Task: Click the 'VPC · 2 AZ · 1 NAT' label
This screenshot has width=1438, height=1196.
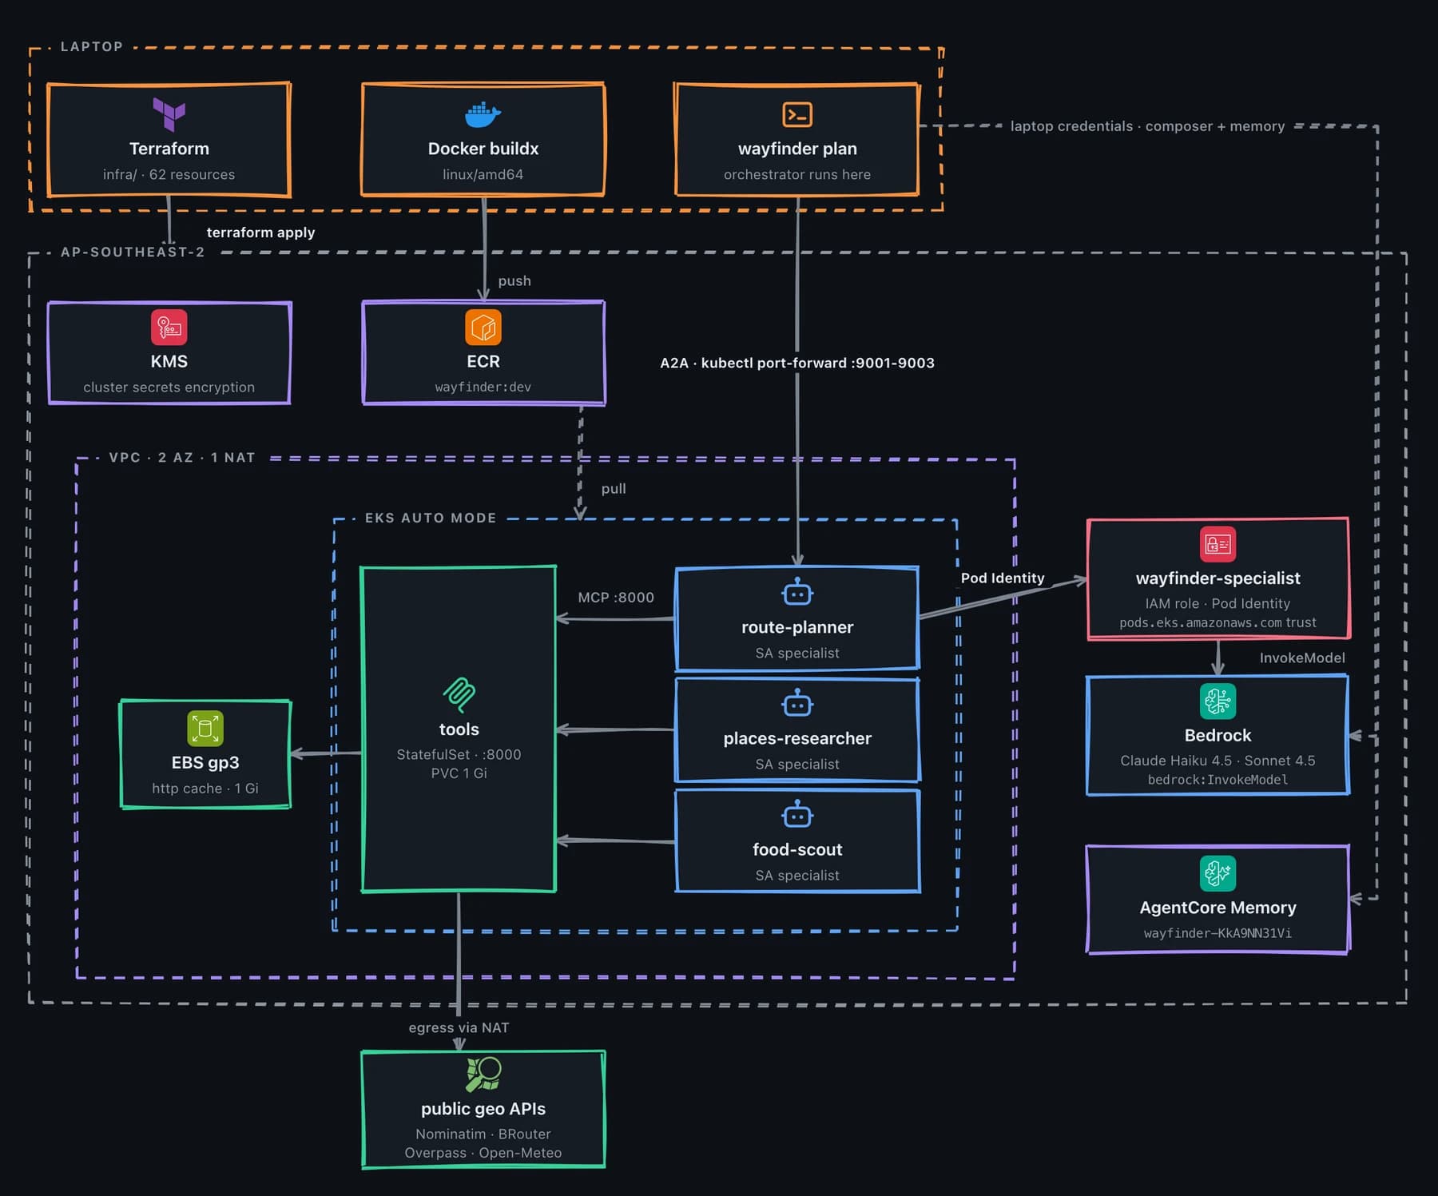Action: tap(182, 457)
